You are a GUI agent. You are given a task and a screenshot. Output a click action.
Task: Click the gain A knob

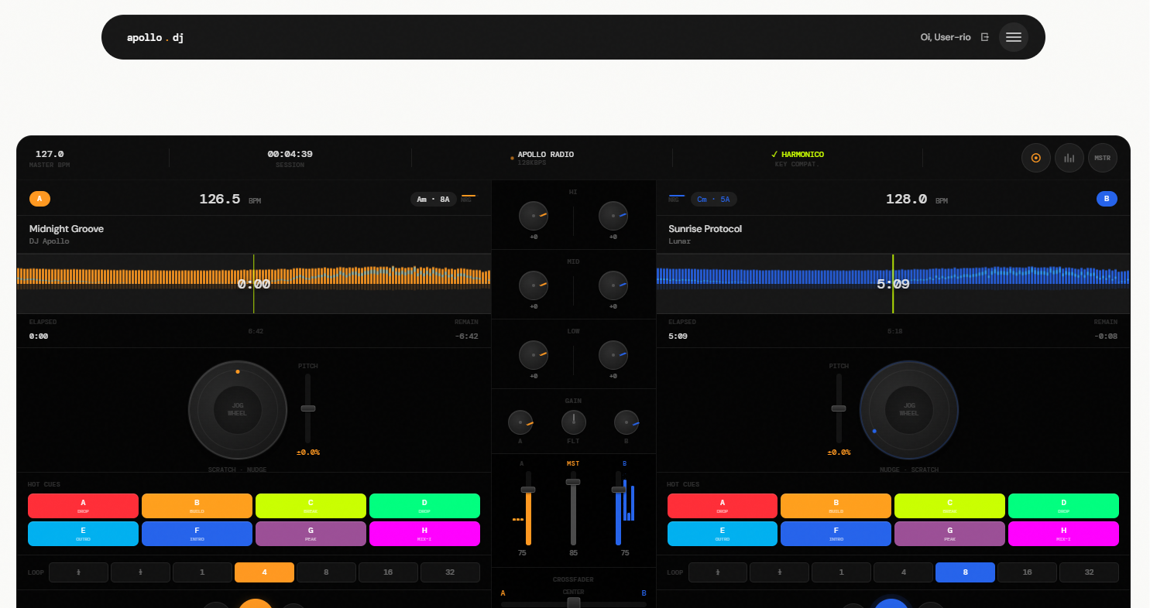point(520,422)
